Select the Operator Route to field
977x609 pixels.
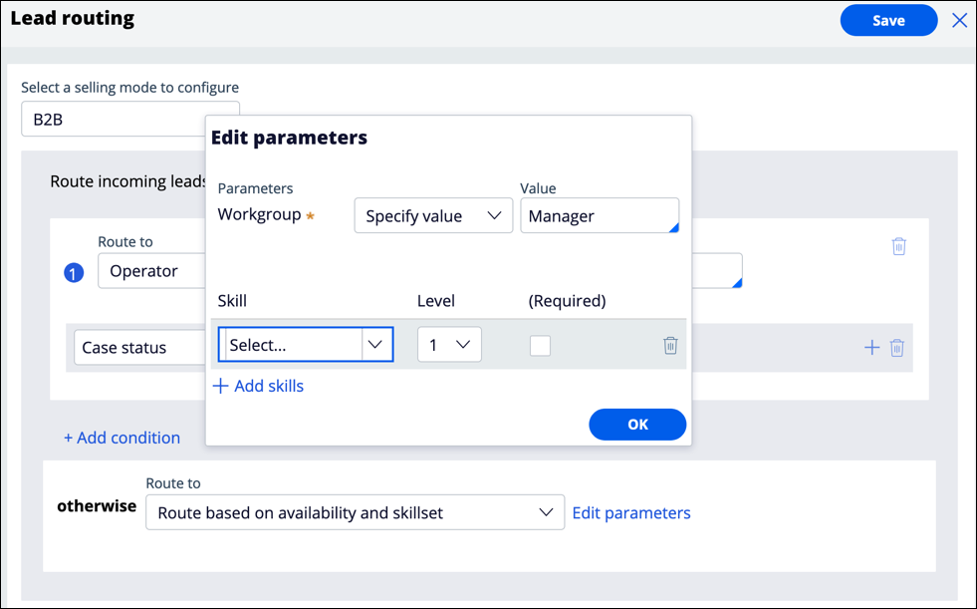(x=149, y=271)
